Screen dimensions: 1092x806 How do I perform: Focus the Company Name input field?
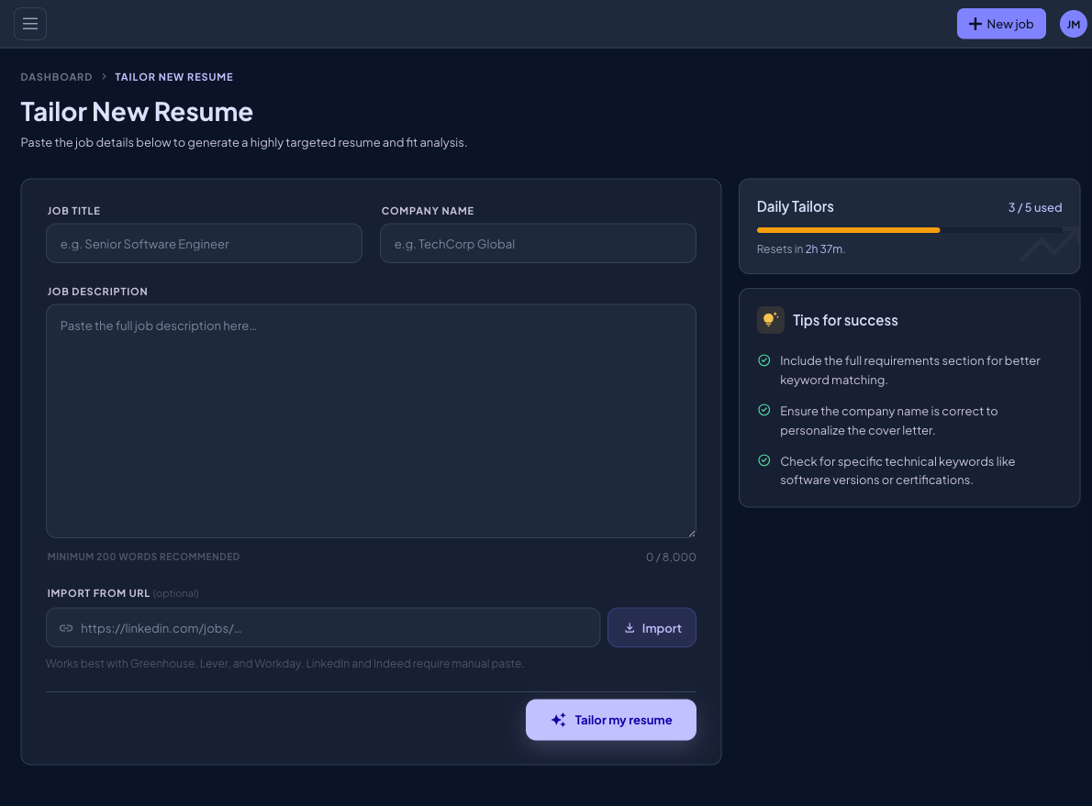click(538, 244)
